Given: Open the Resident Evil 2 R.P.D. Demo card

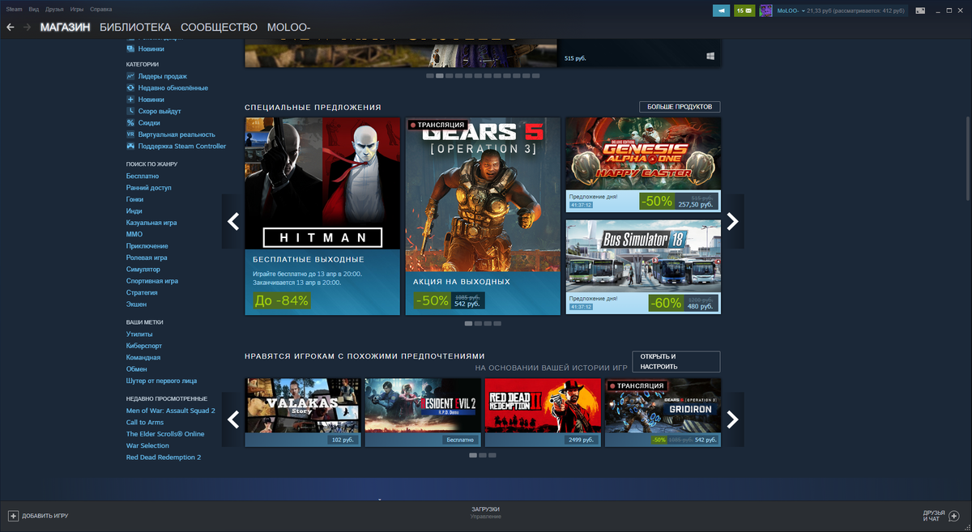Looking at the screenshot, I should 423,413.
